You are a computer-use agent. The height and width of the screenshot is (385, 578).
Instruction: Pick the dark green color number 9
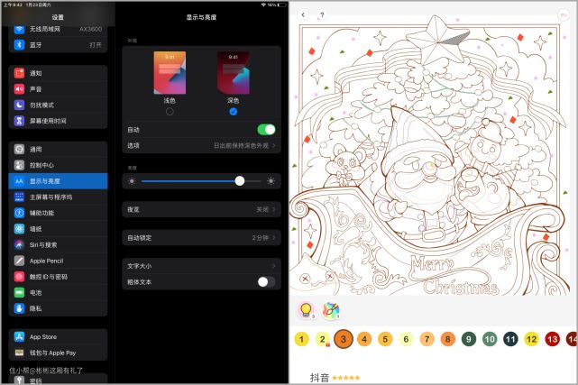pyautogui.click(x=469, y=339)
